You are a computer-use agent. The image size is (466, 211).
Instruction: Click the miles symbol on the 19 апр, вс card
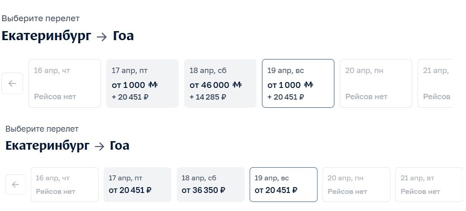(309, 85)
